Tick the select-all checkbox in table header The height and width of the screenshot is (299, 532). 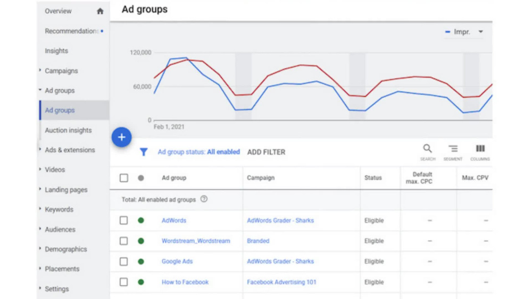pyautogui.click(x=124, y=178)
